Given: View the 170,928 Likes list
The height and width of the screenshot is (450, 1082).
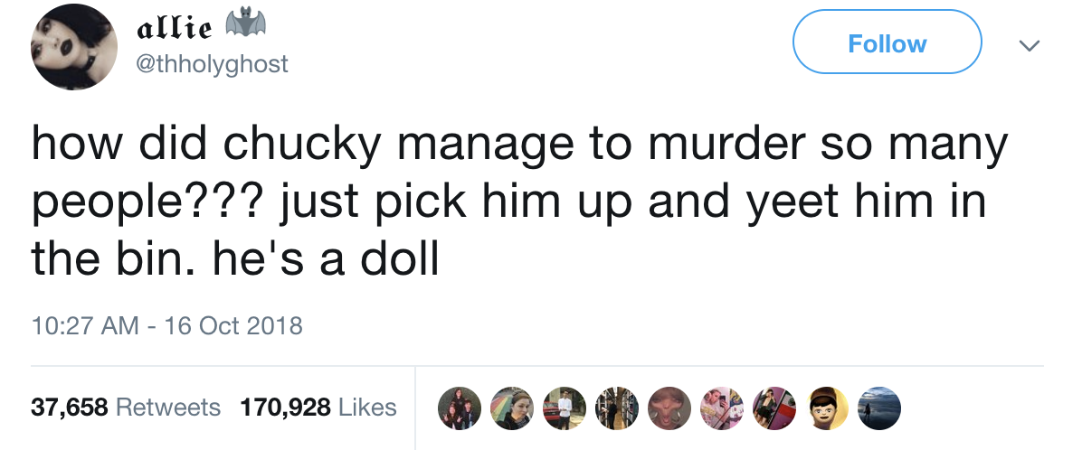Looking at the screenshot, I should [x=318, y=408].
